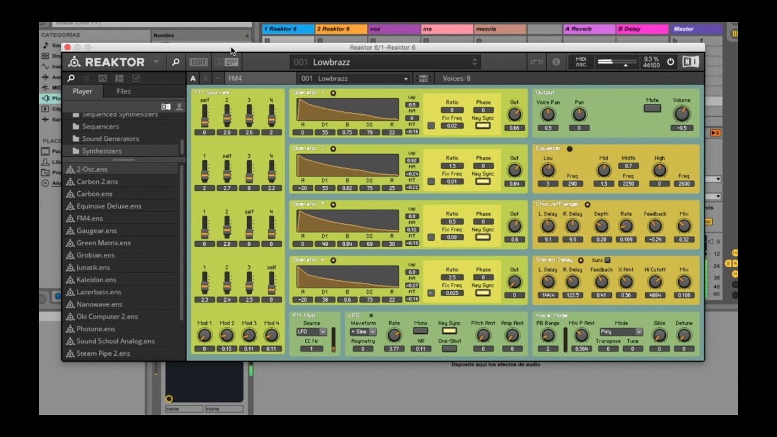Toggle the LFO One-Shot switch
The image size is (777, 437).
pos(449,349)
